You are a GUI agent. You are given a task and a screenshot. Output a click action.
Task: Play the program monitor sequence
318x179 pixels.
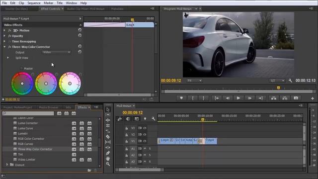click(x=238, y=98)
